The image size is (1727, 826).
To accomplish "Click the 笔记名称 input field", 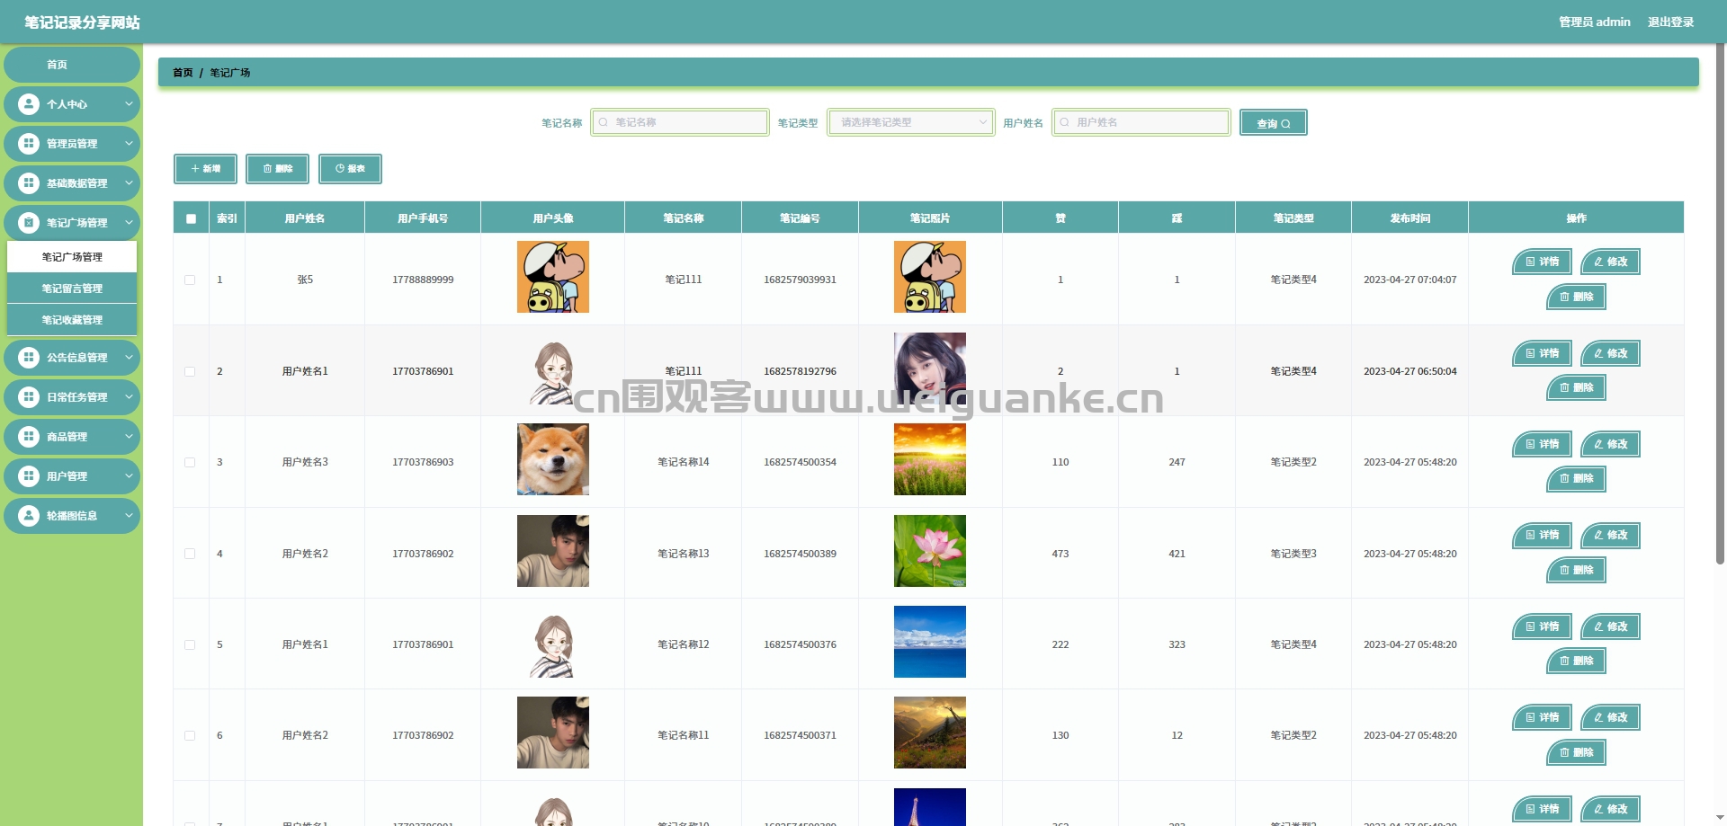I will [x=680, y=122].
